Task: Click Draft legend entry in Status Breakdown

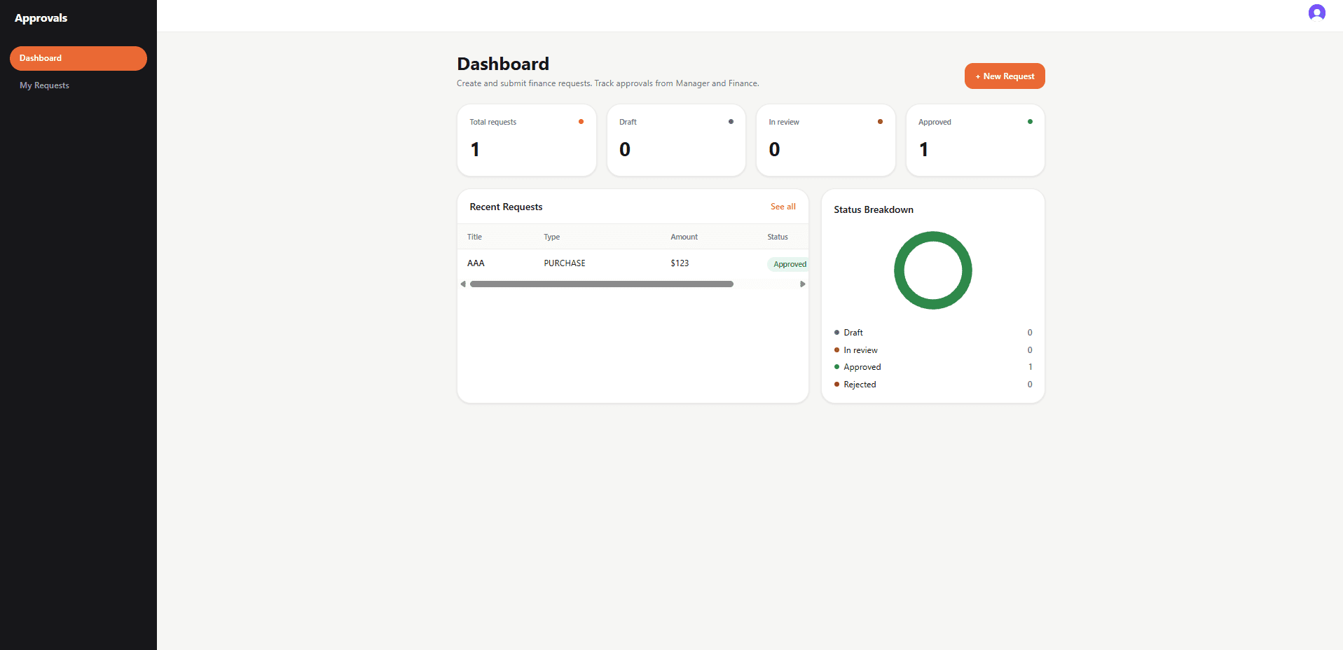Action: click(933, 333)
